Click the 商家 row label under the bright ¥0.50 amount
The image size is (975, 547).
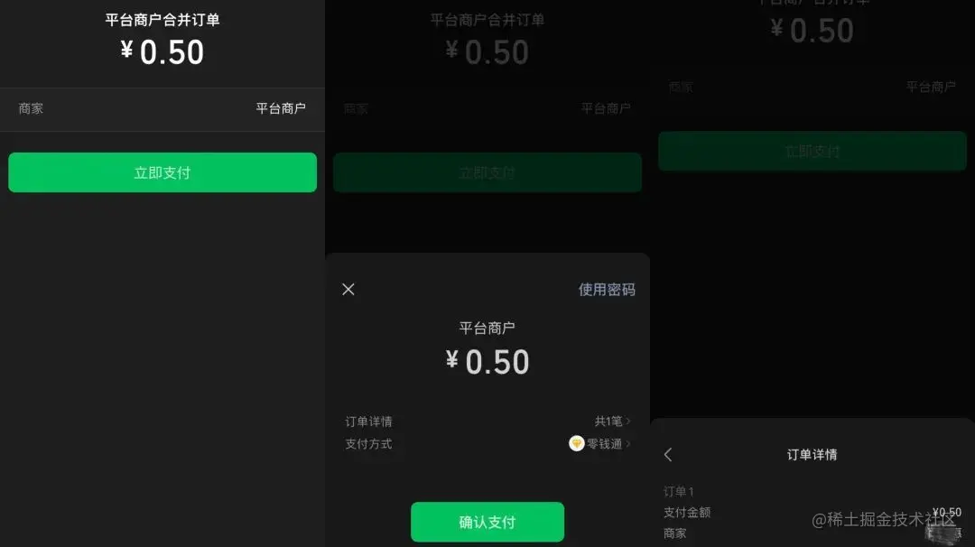31,108
